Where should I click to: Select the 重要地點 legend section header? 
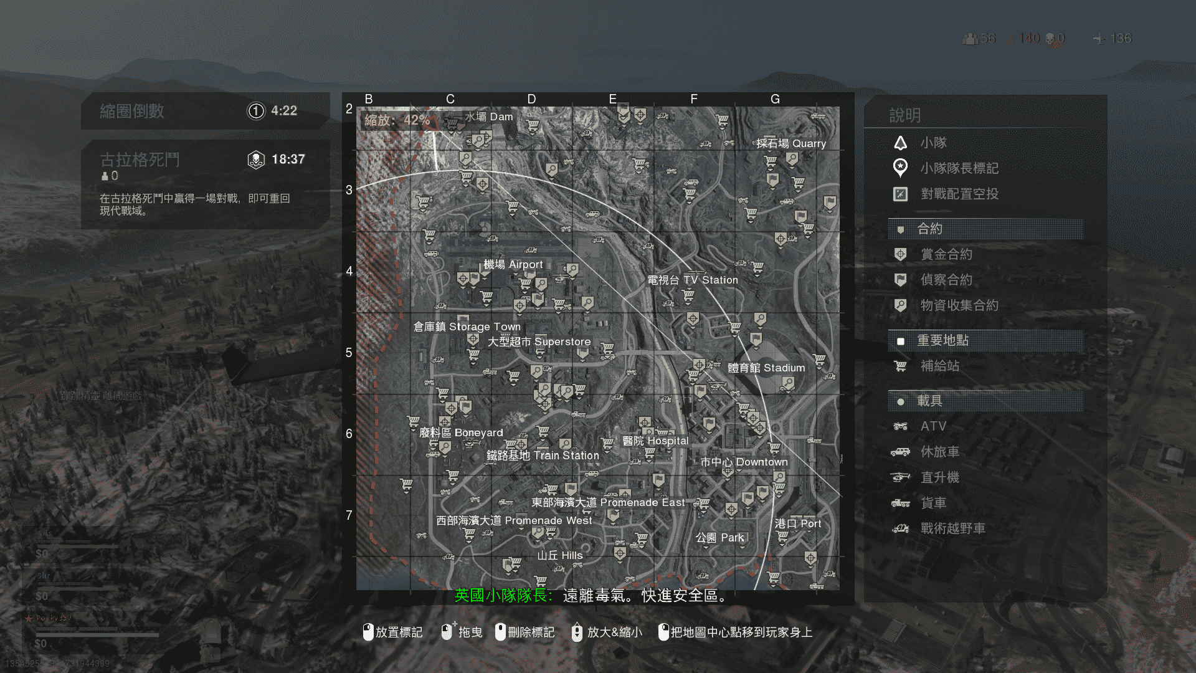pyautogui.click(x=985, y=340)
